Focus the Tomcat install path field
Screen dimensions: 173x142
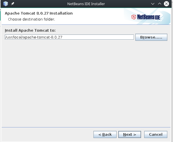[69, 37]
